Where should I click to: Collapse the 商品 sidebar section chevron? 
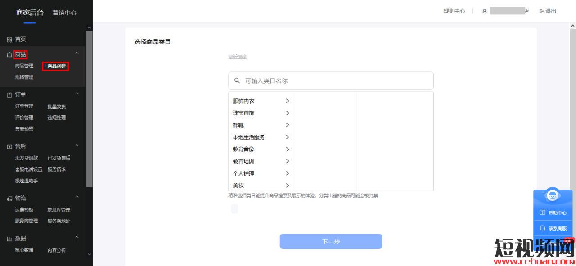point(76,54)
